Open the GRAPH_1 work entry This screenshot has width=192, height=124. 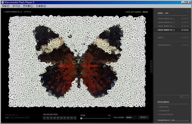point(173,37)
